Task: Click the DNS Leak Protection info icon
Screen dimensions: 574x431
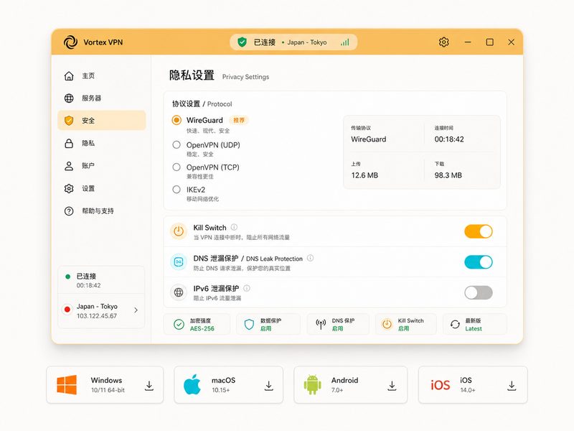Action: (310, 258)
